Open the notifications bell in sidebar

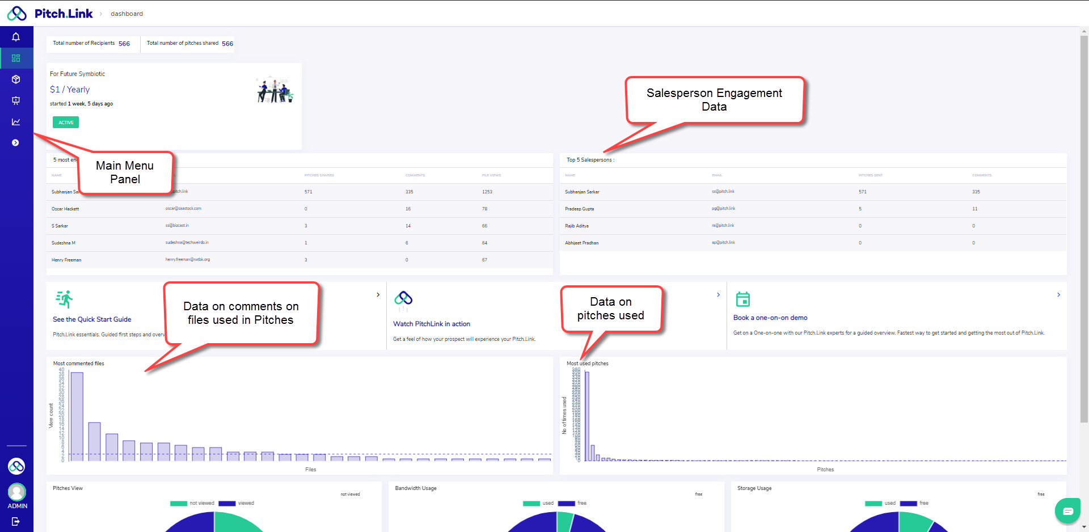point(16,37)
